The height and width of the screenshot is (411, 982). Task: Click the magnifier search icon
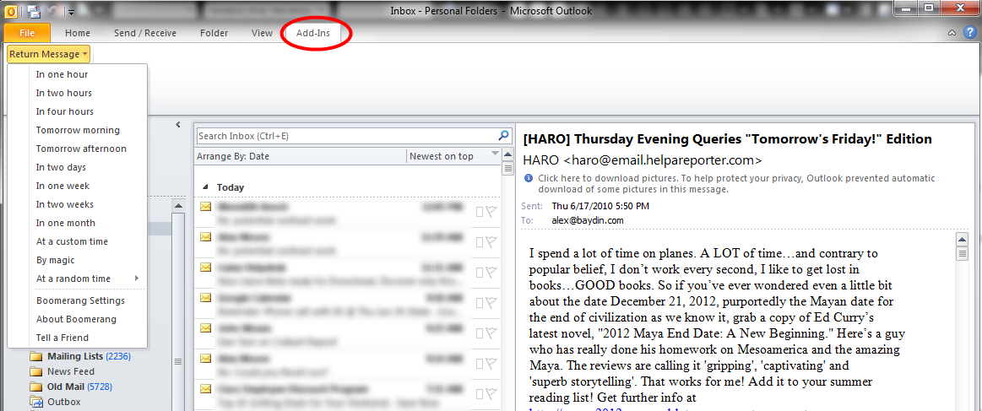(503, 135)
